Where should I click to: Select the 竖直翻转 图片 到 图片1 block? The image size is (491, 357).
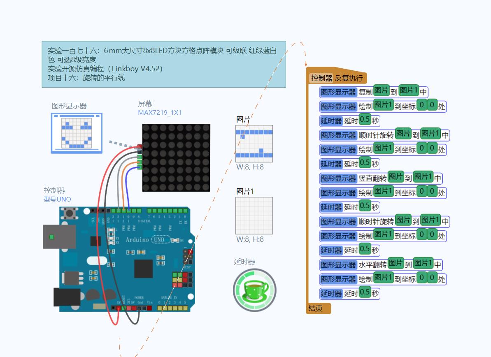380,178
